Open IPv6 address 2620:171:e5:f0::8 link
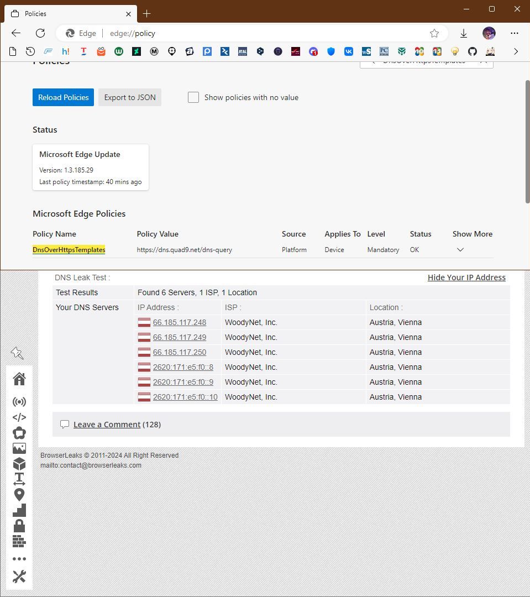The image size is (530, 597). click(183, 367)
